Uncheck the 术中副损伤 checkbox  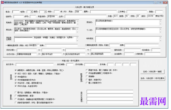point(16,77)
